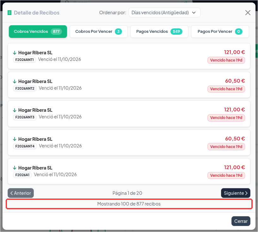258x232 pixels.
Task: Click the Cerrar button
Action: [x=241, y=221]
